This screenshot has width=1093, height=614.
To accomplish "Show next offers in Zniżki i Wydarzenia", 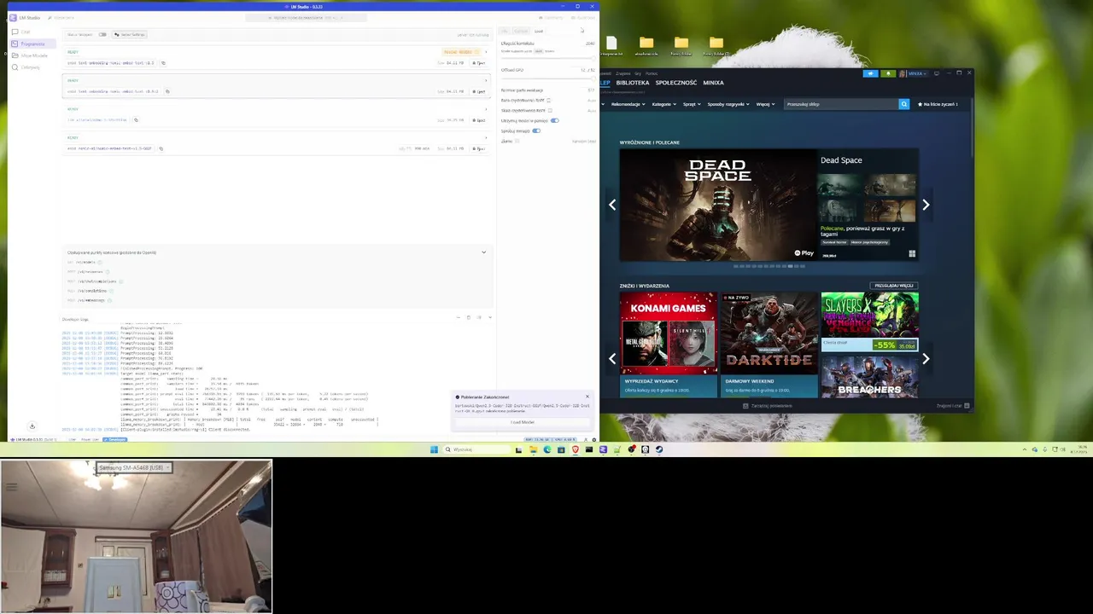I will (x=926, y=359).
